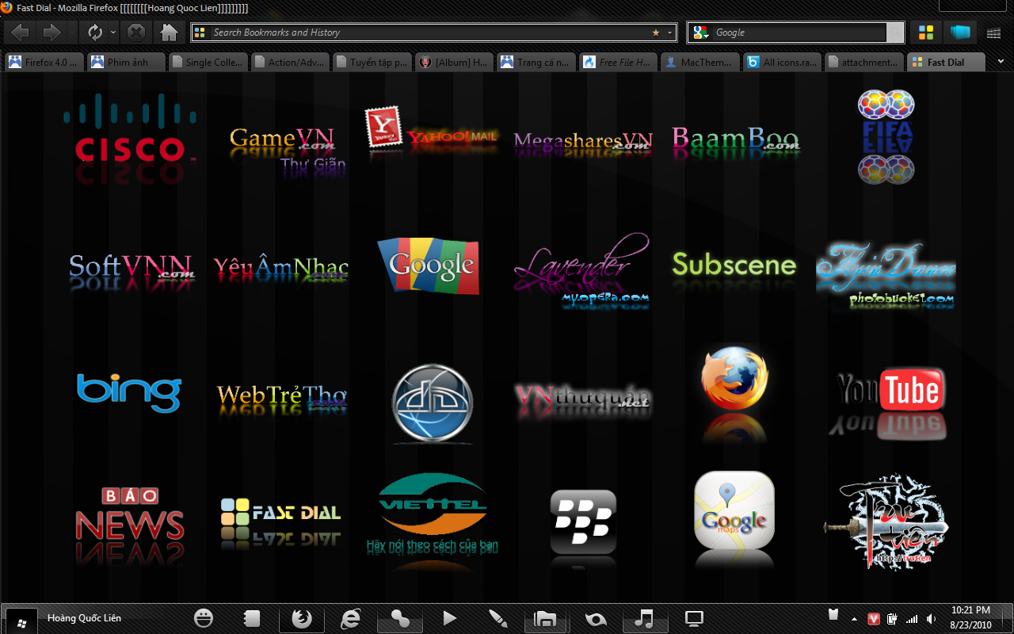Show hidden system tray icons
Image resolution: width=1014 pixels, height=634 pixels.
(x=854, y=619)
